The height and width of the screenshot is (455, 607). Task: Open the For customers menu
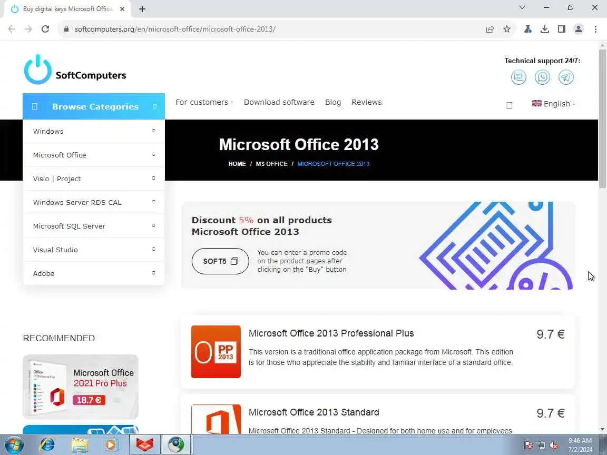click(204, 102)
